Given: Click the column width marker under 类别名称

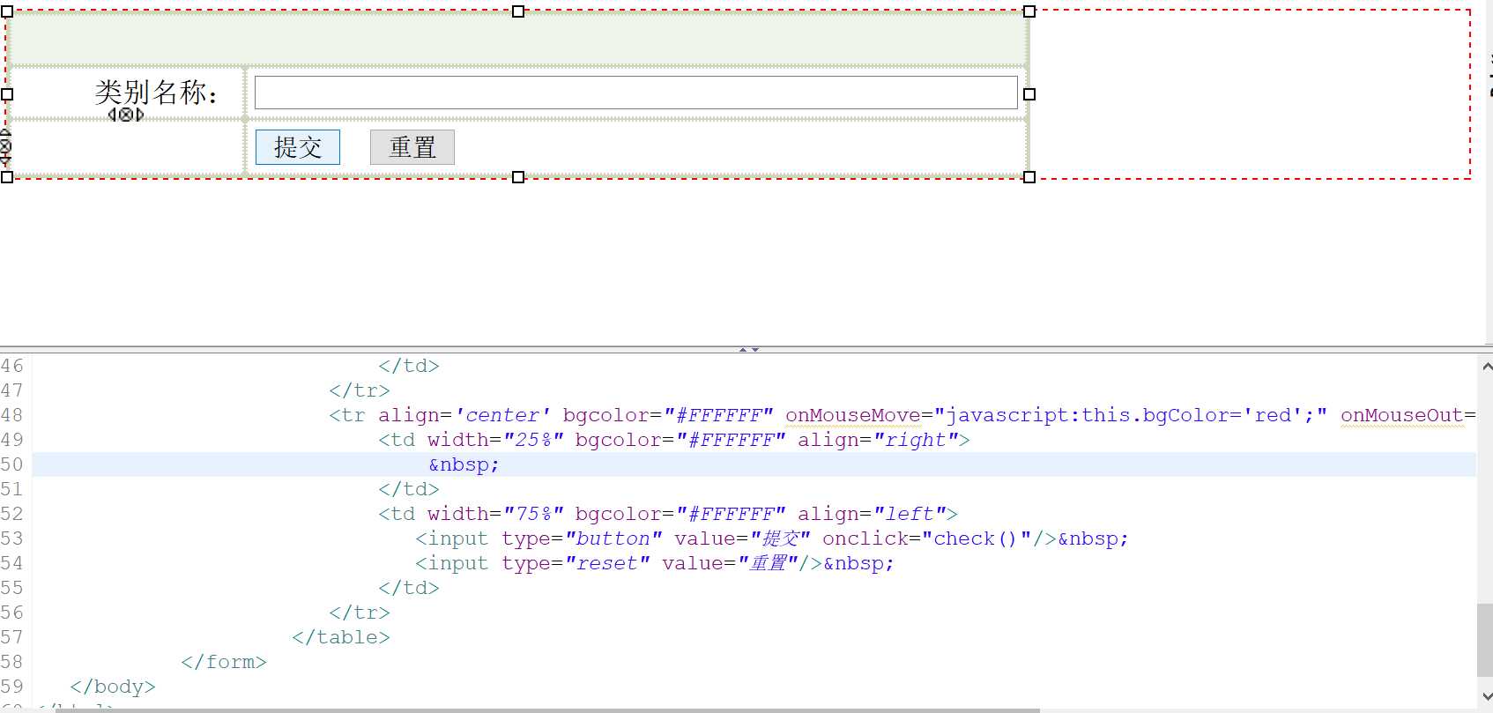Looking at the screenshot, I should coord(126,115).
